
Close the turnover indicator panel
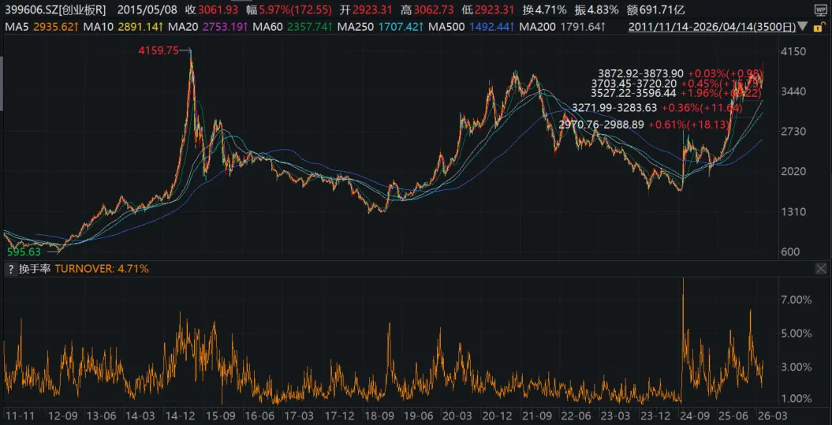820,269
